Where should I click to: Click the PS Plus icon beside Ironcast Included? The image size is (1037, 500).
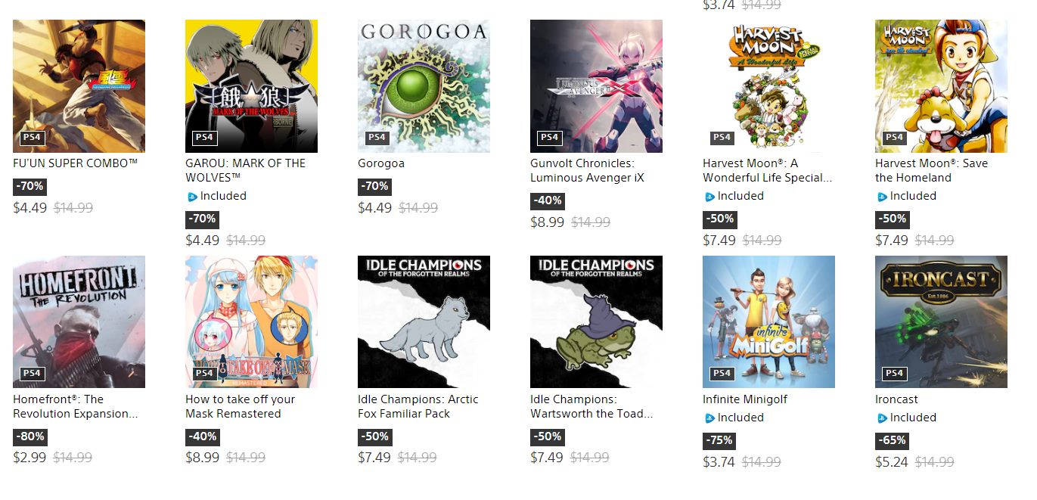[882, 418]
